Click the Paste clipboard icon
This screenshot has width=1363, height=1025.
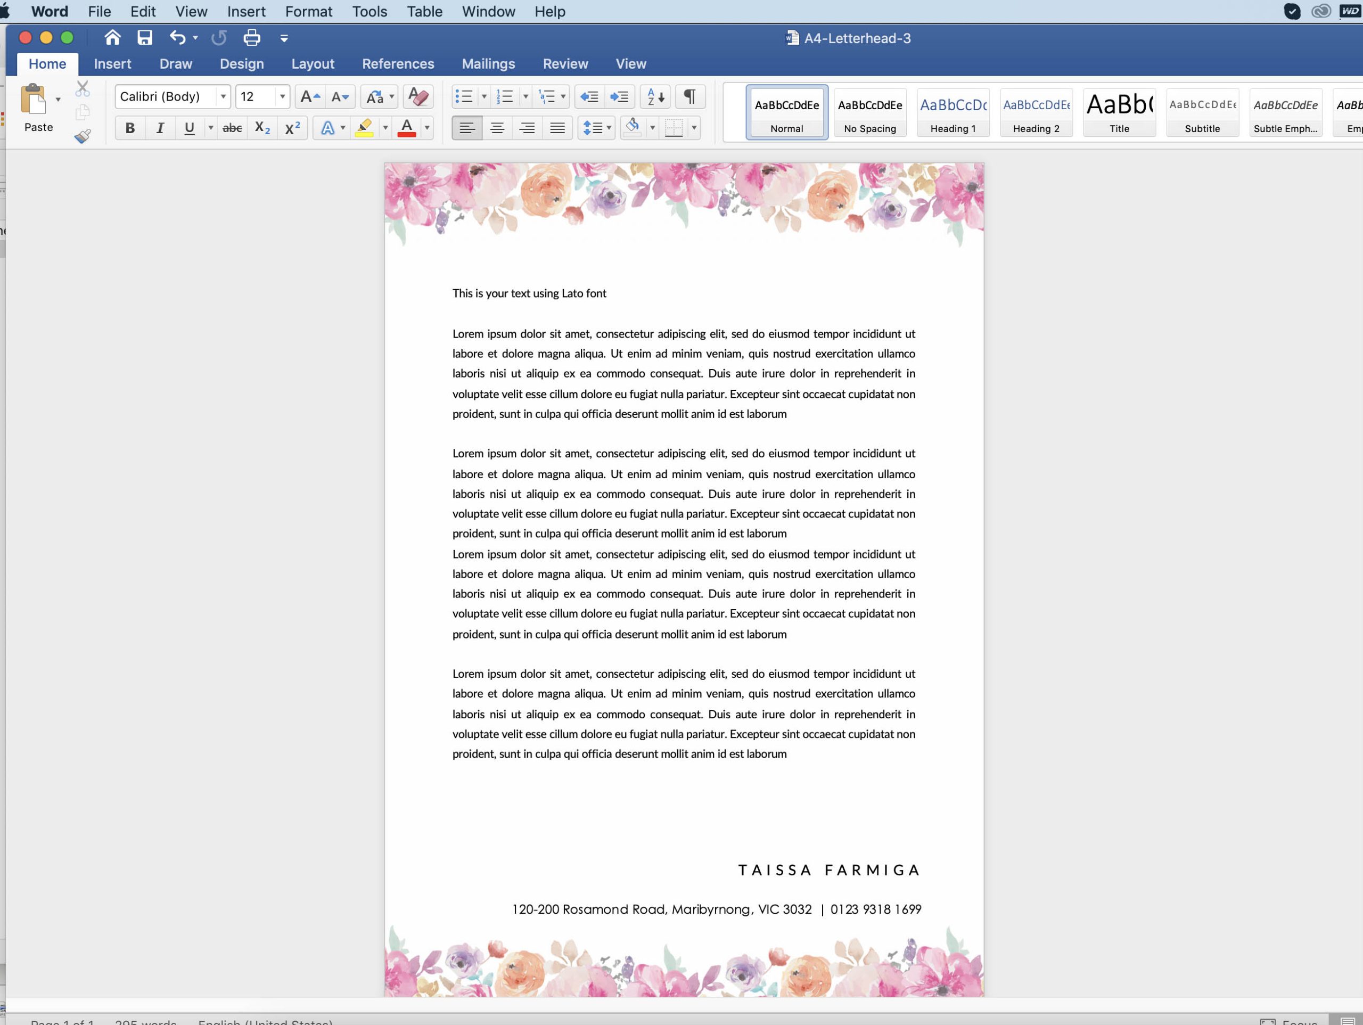click(x=33, y=99)
